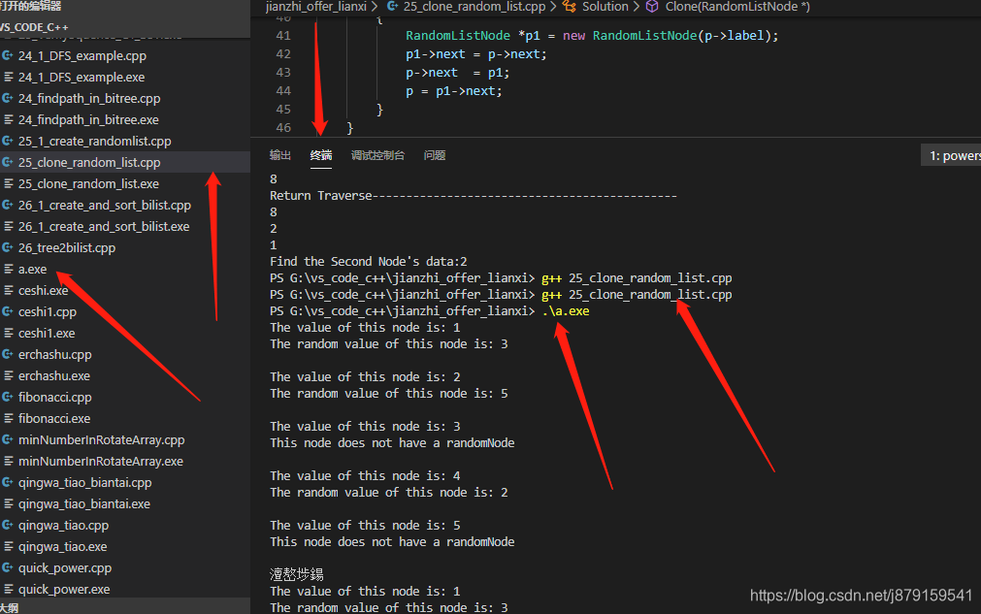Switch to the 问题 (Problems) panel tab
The height and width of the screenshot is (614, 981).
434,154
